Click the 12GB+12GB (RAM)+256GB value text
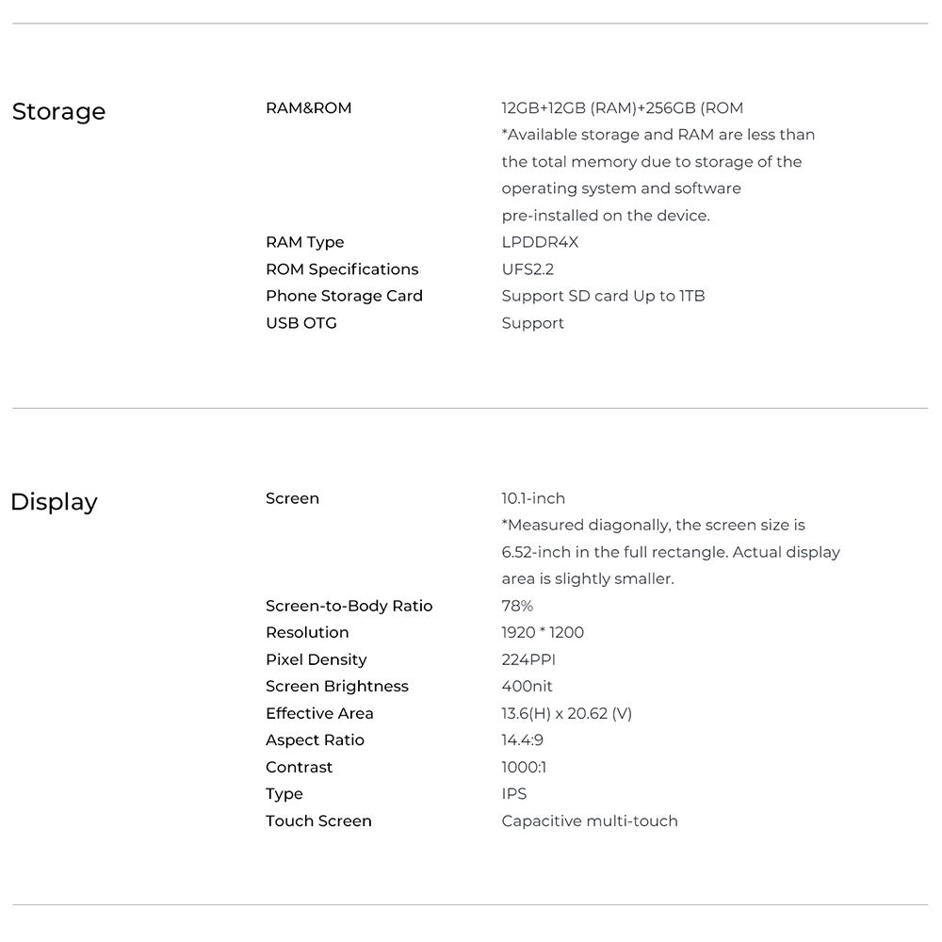This screenshot has height=942, width=942. [622, 108]
